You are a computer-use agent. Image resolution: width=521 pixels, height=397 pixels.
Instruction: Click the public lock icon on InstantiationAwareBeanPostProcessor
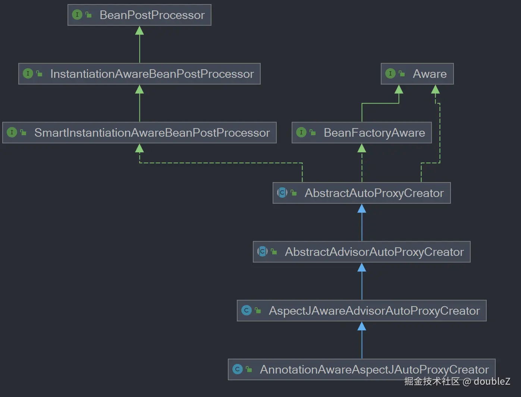pyautogui.click(x=39, y=73)
